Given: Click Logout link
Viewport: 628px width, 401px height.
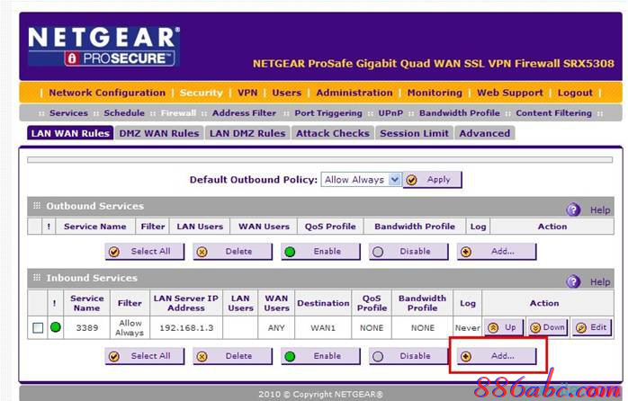Looking at the screenshot, I should 575,93.
